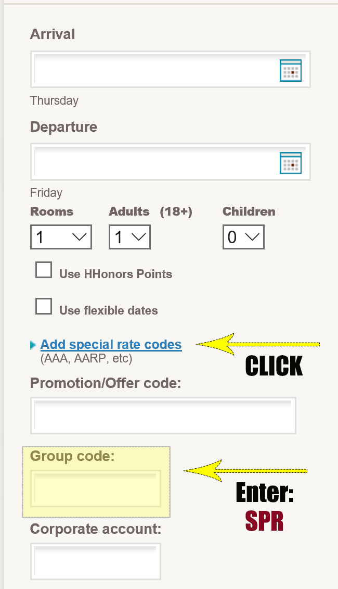Click the "Departure" heading label
The width and height of the screenshot is (338, 589).
tap(63, 127)
